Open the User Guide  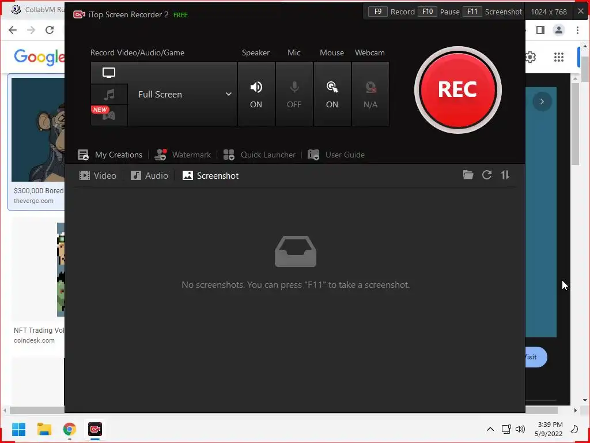coord(336,155)
